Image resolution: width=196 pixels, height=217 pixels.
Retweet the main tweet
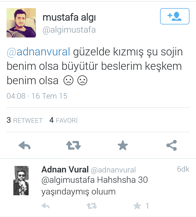(73, 146)
